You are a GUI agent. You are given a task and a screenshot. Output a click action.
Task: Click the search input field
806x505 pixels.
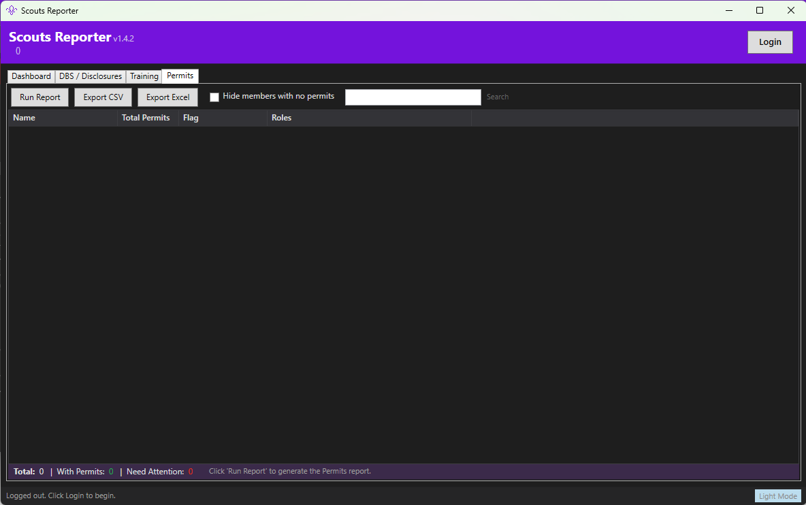tap(413, 97)
